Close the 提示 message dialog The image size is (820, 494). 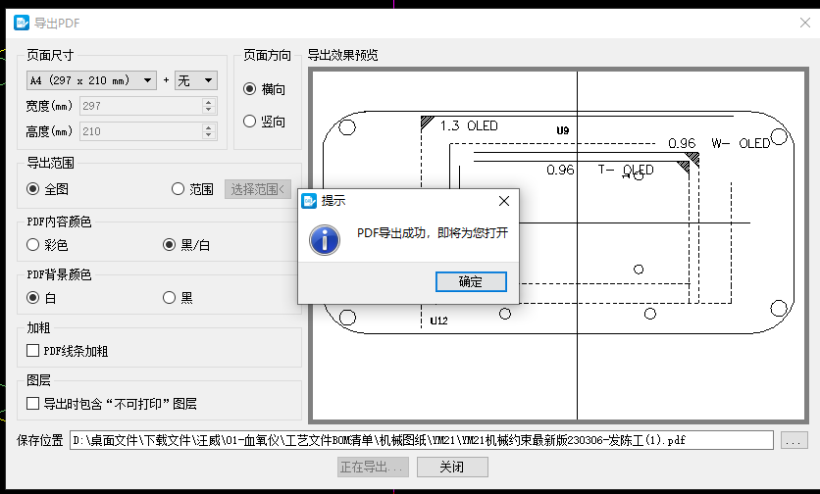504,201
